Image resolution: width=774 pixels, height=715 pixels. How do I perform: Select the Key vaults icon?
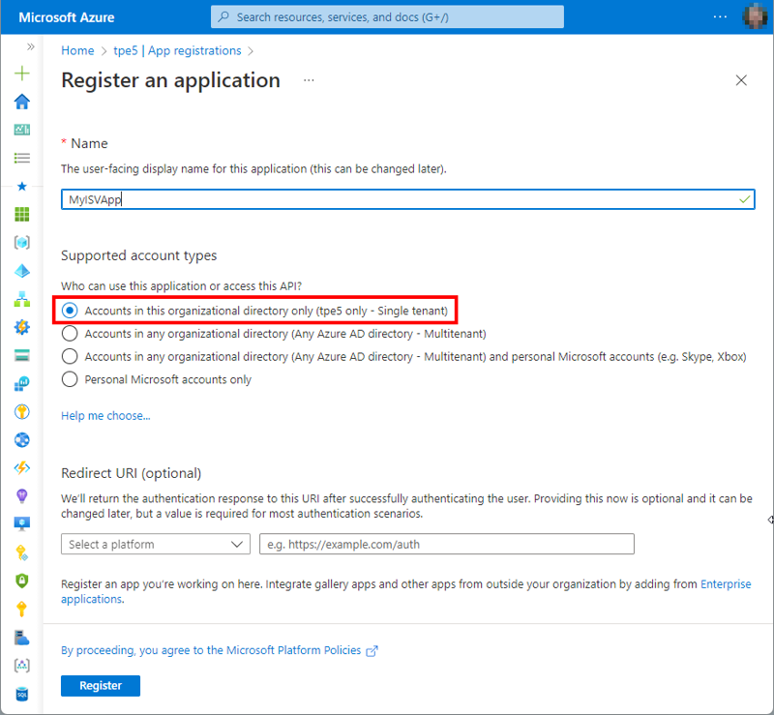pos(21,609)
